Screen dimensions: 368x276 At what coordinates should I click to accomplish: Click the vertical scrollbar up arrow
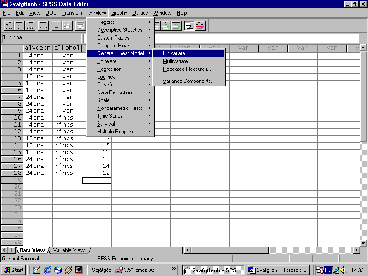point(363,48)
